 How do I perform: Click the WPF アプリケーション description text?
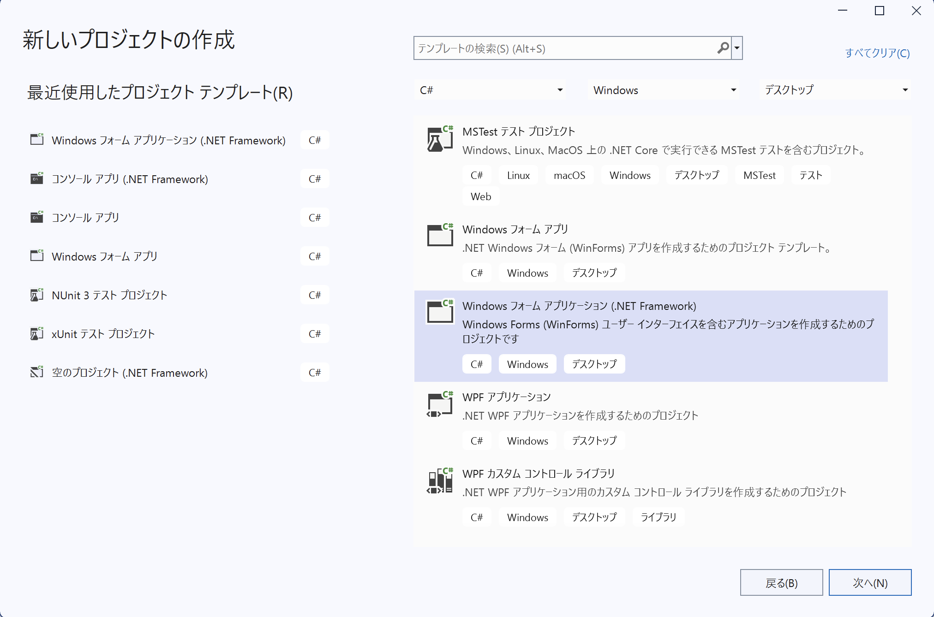pyautogui.click(x=581, y=416)
